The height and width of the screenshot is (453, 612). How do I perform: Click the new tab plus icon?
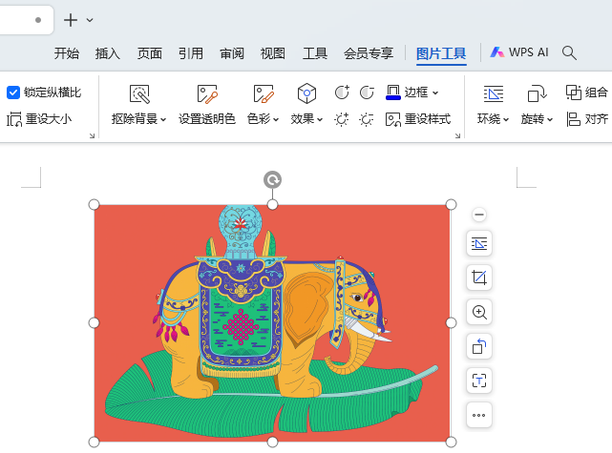(x=71, y=20)
